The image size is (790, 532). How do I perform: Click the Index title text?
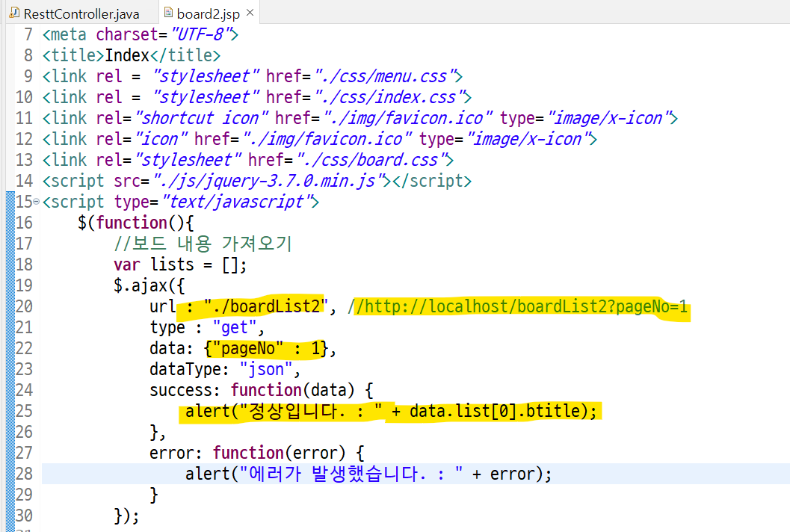(127, 55)
